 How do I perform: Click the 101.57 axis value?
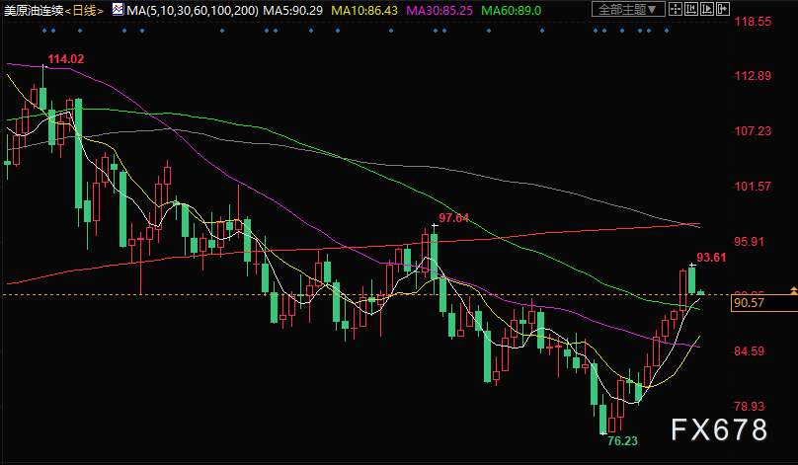753,187
